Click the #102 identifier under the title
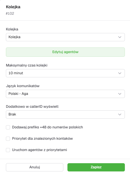 (x=10, y=13)
